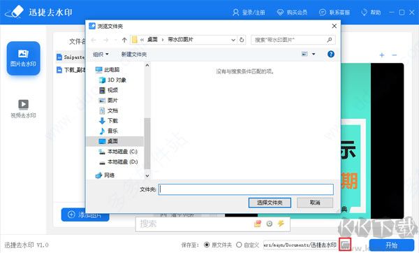Click the first icon in search bar
419x253 pixels.
[258, 224]
